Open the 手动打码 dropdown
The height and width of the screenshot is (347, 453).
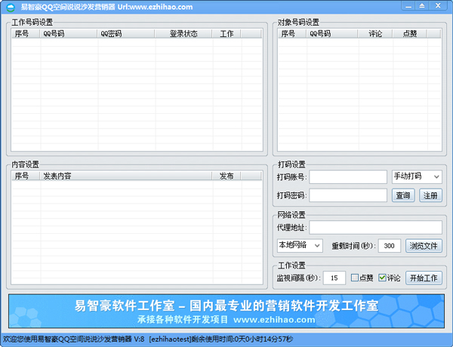point(417,177)
